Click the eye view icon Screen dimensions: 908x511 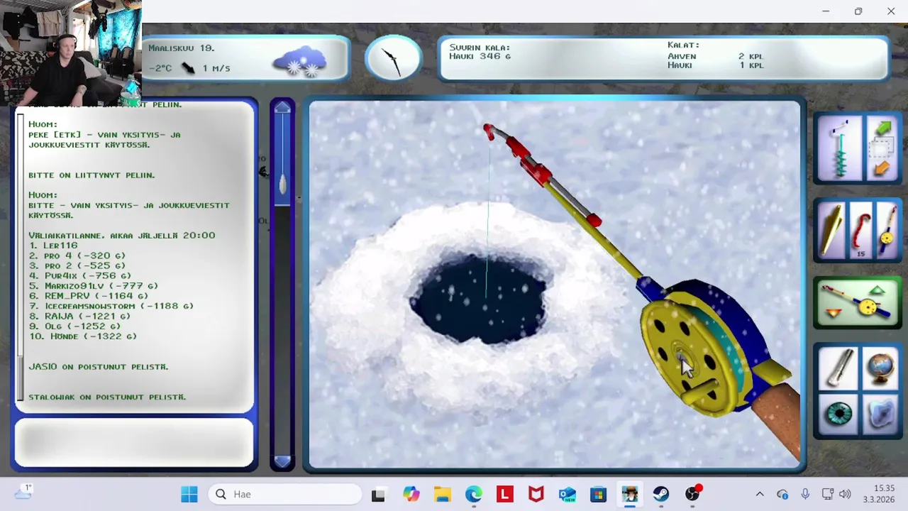point(839,413)
